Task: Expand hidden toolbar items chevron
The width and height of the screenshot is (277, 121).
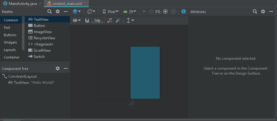Action: (x=144, y=11)
